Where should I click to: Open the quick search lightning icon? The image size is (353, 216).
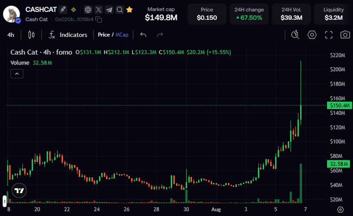295,35
